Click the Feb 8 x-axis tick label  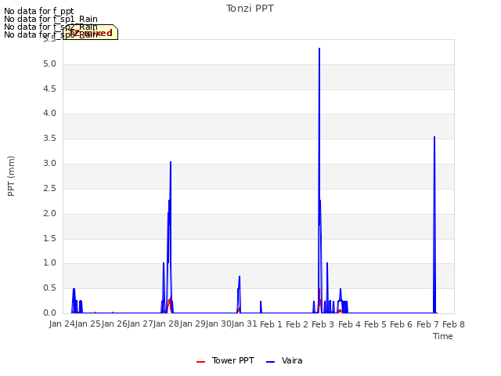click(453, 324)
